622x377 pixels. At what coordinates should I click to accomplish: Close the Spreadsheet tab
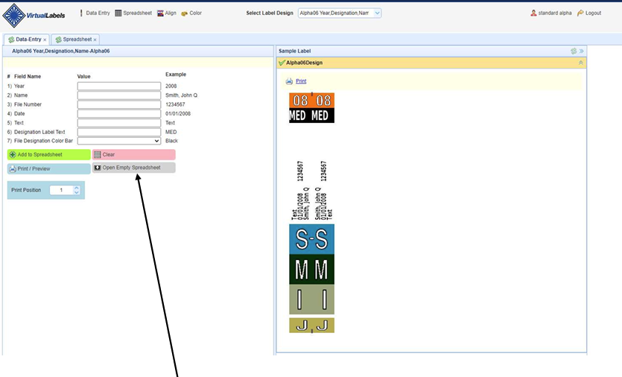click(x=95, y=40)
